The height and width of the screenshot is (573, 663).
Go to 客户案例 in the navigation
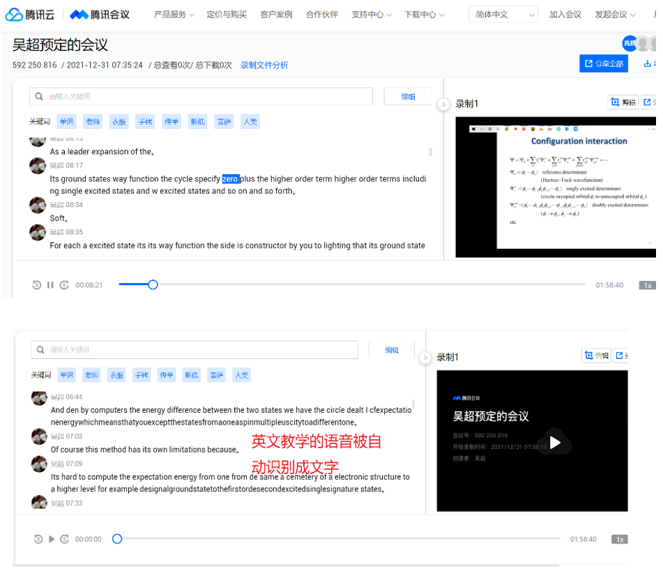(276, 15)
